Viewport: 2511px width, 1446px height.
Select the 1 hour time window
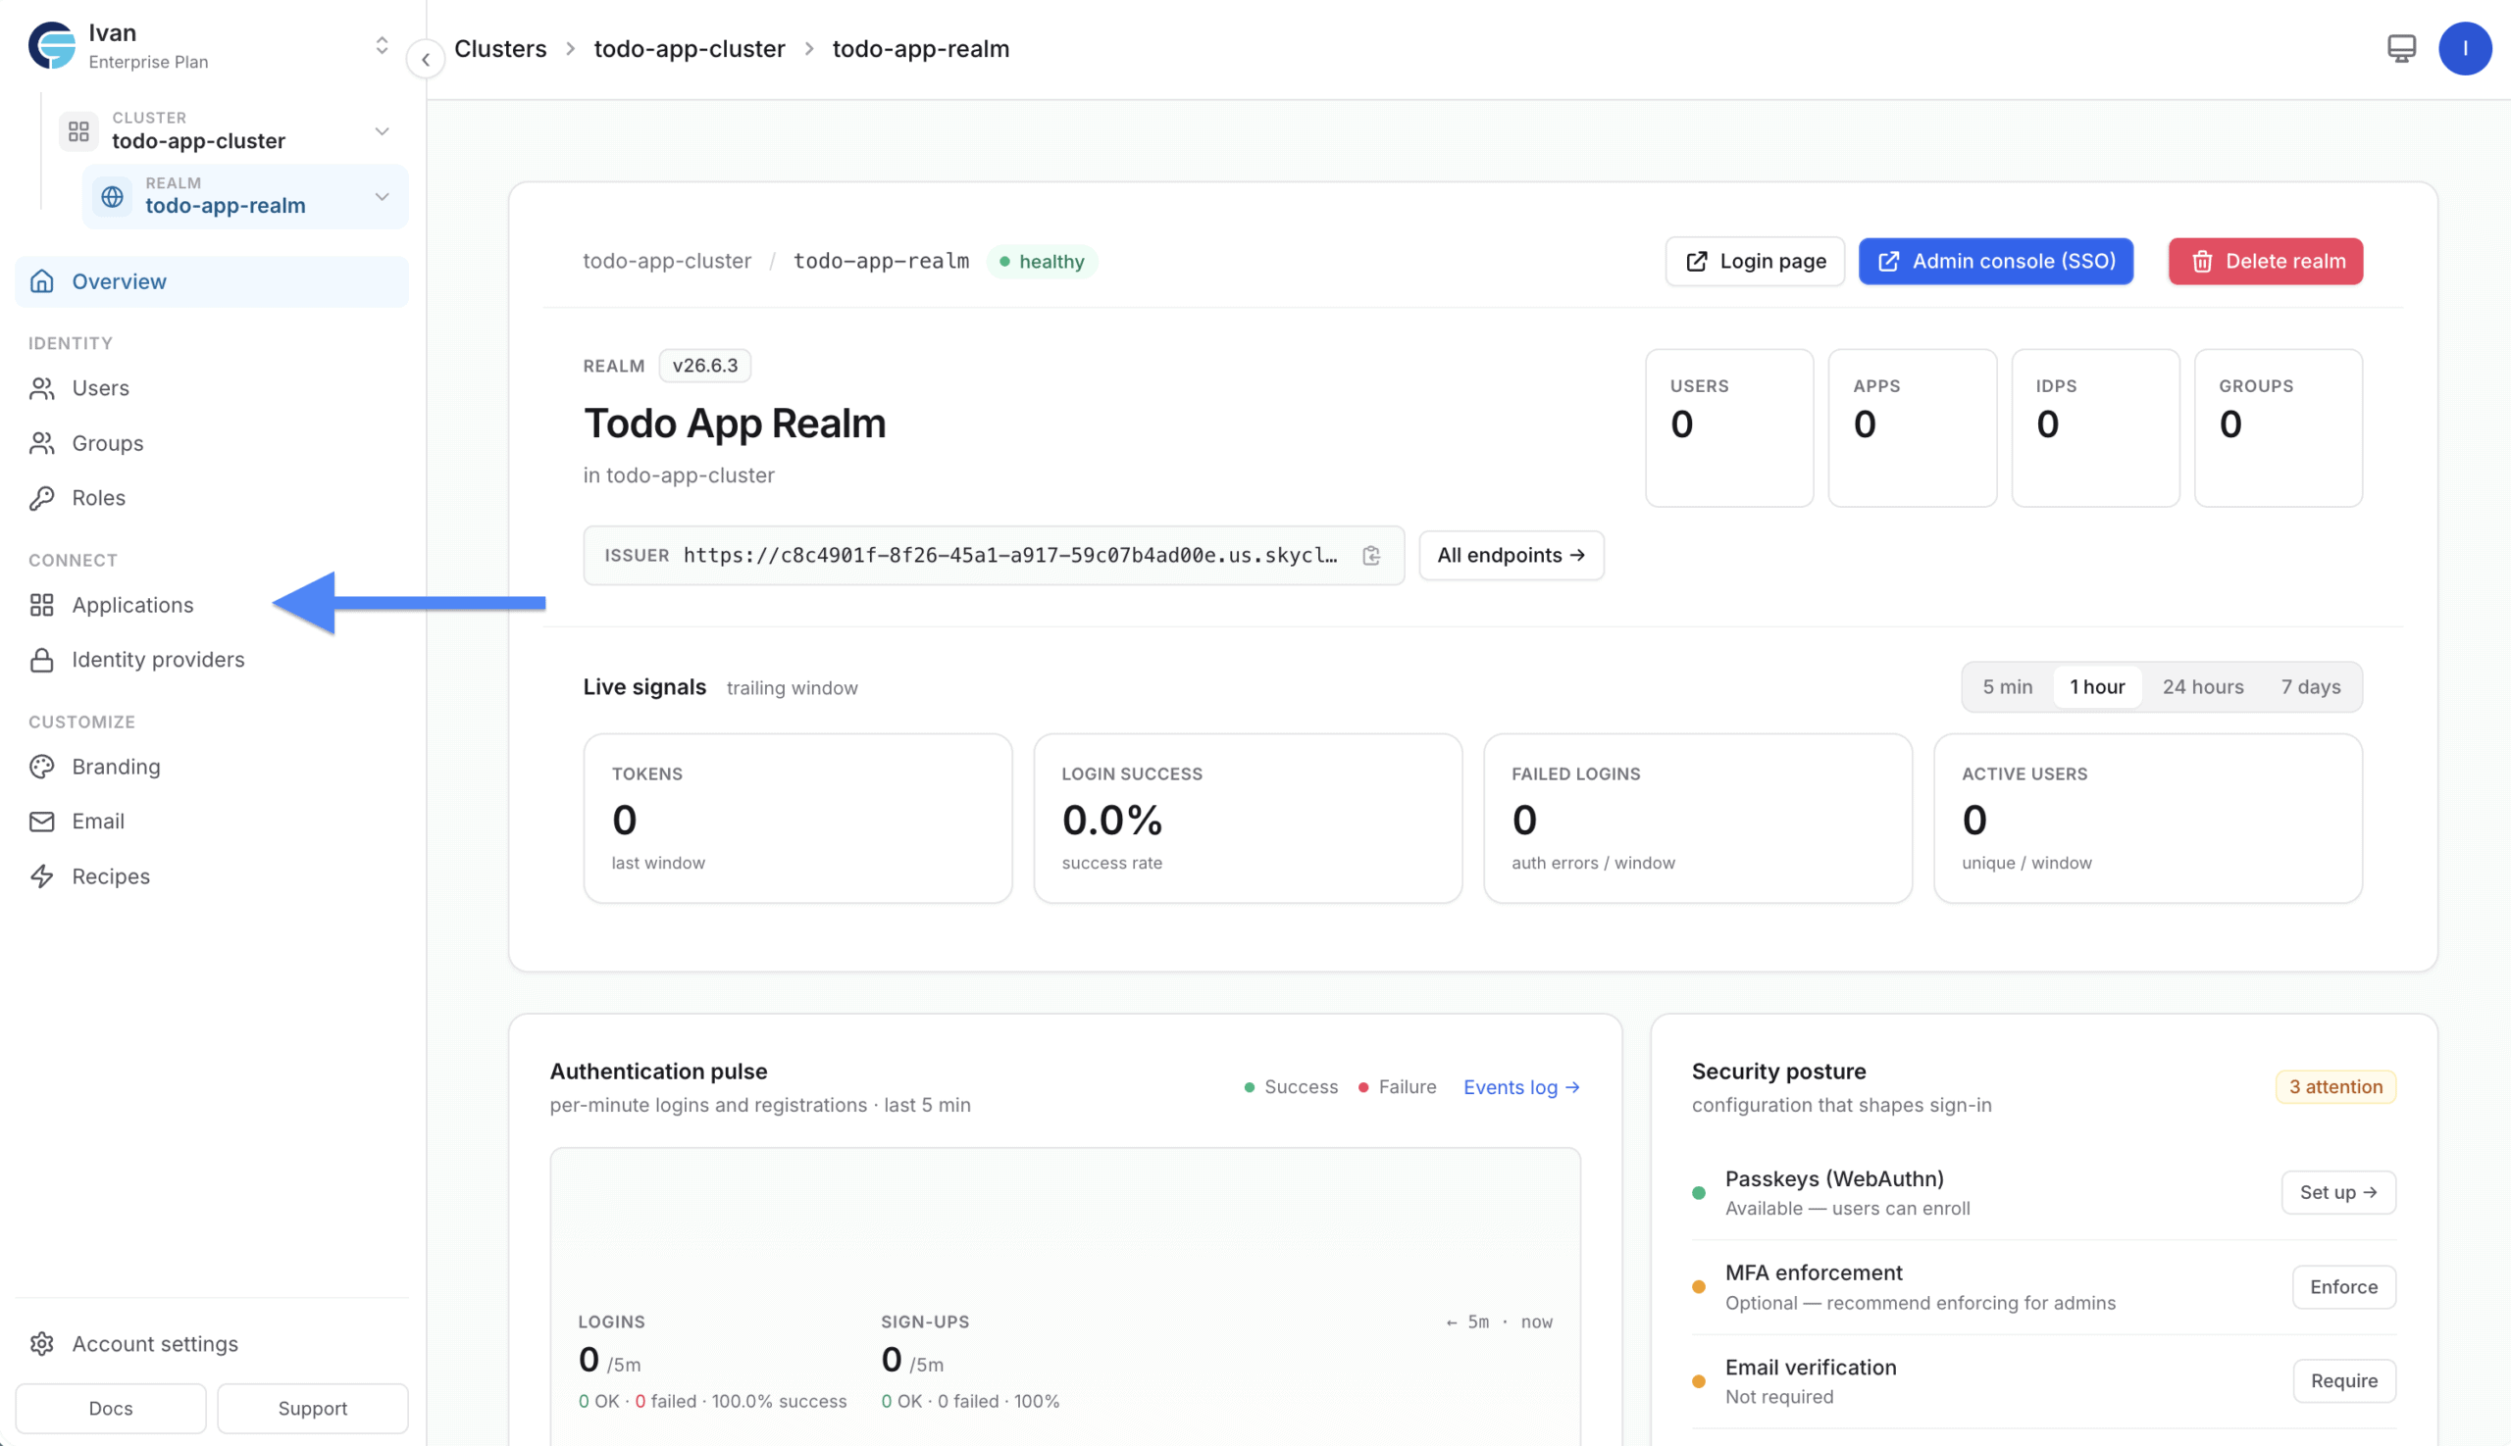coord(2097,687)
